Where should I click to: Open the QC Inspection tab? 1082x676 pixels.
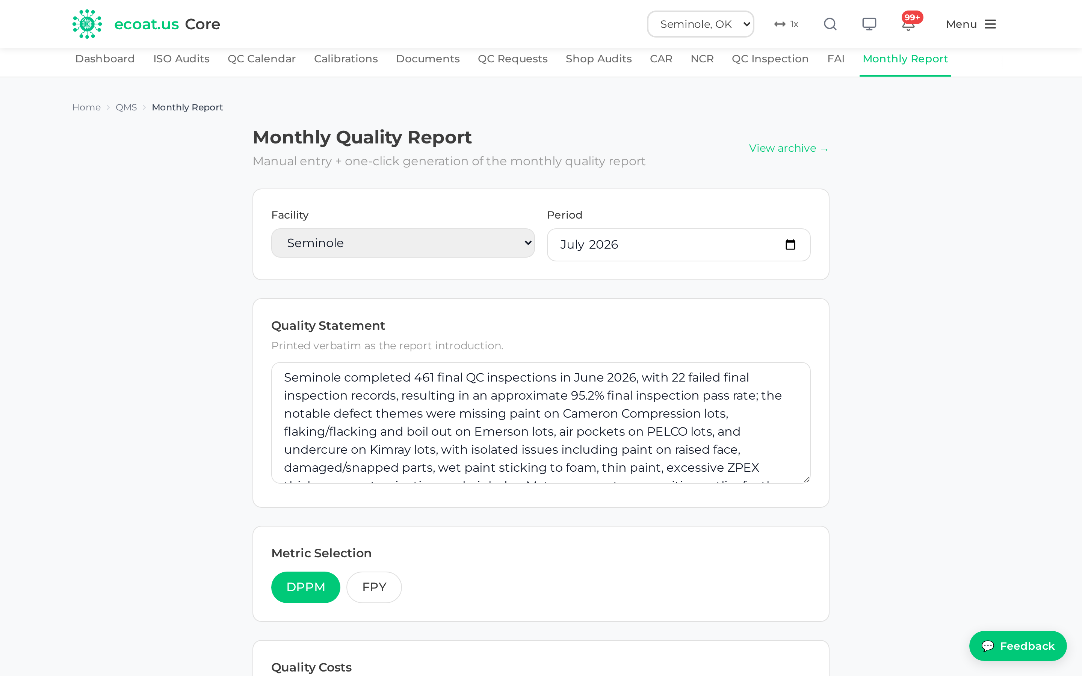pyautogui.click(x=770, y=59)
